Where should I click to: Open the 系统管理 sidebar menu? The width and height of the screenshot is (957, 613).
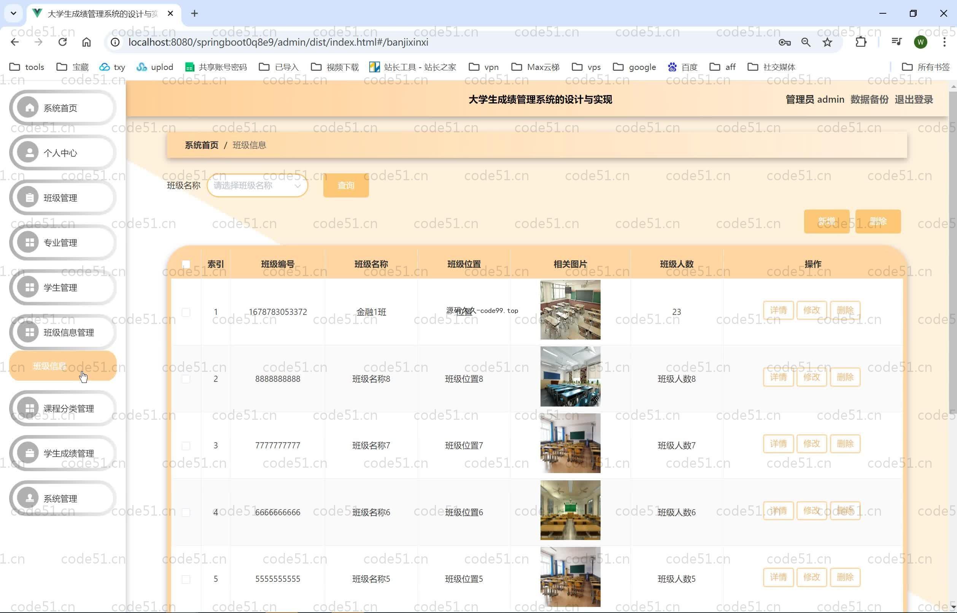62,499
